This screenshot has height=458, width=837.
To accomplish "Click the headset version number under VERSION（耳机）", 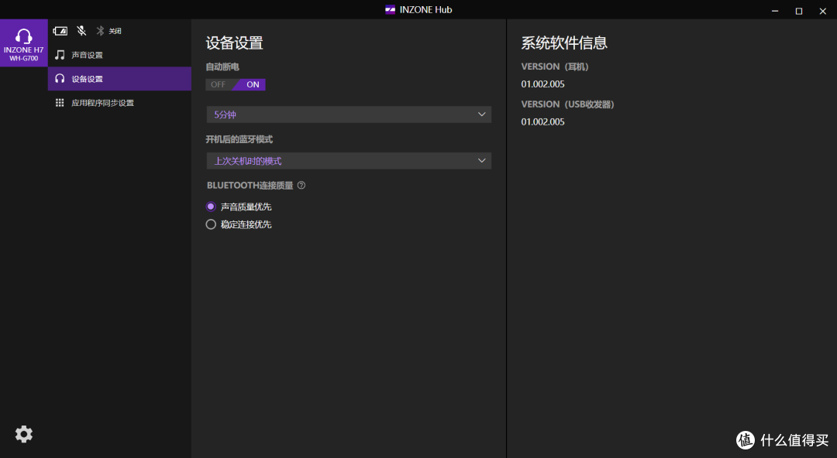I will [542, 84].
